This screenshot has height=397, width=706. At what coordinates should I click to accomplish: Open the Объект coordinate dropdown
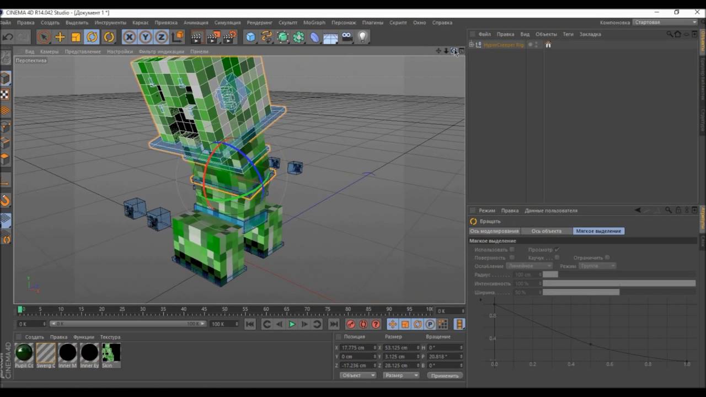[x=357, y=375]
